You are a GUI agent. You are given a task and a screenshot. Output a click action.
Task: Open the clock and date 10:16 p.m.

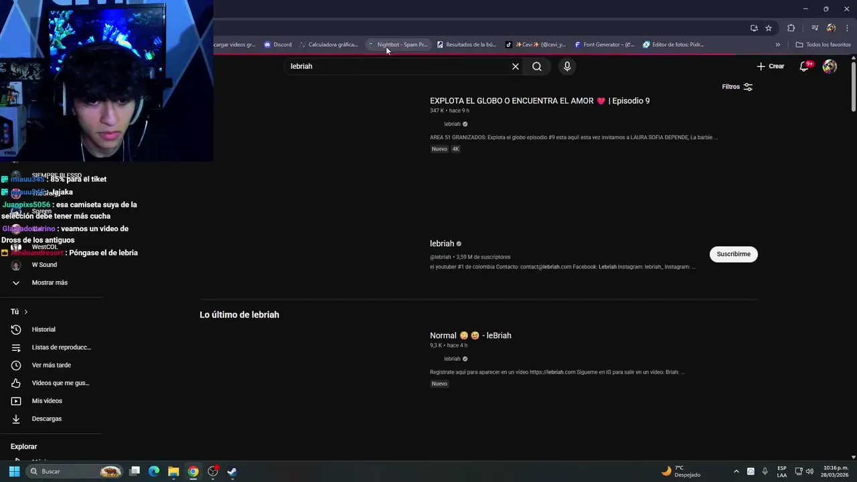point(836,471)
